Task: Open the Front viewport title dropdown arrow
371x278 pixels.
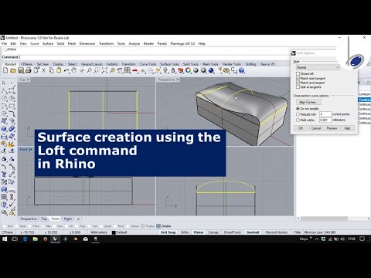Action: [31, 149]
